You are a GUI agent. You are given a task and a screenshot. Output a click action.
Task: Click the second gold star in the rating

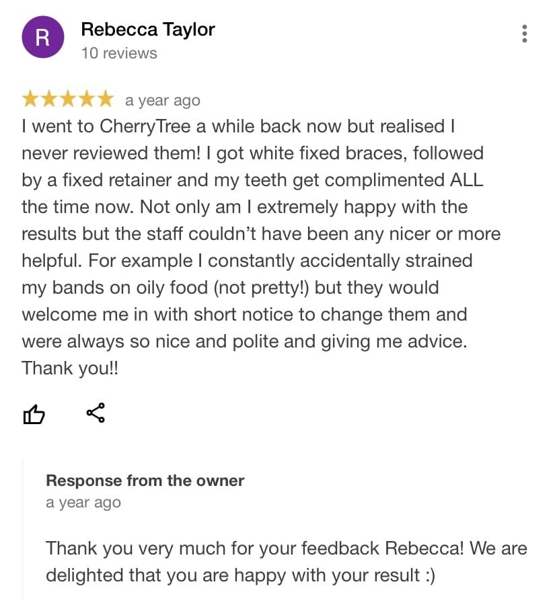(50, 100)
